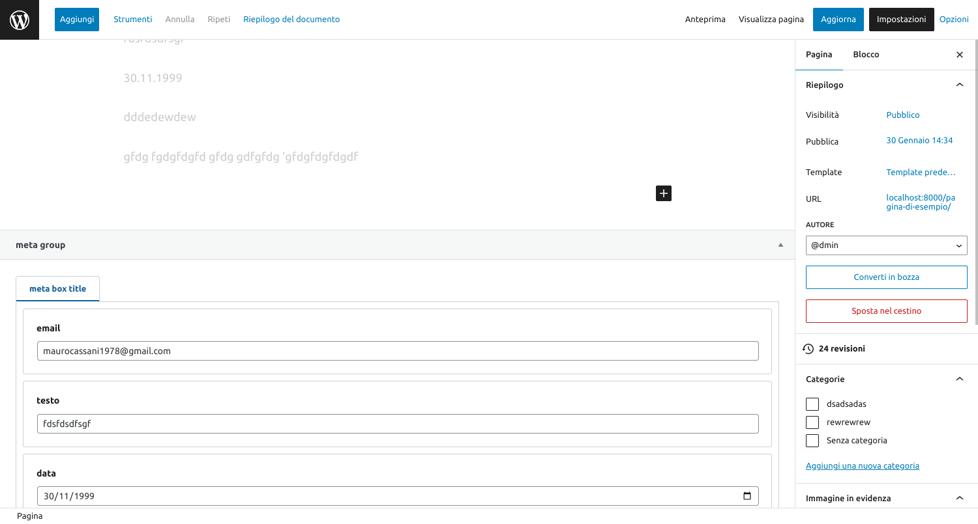Select the meta box title tab
This screenshot has height=524, width=978.
click(x=57, y=288)
